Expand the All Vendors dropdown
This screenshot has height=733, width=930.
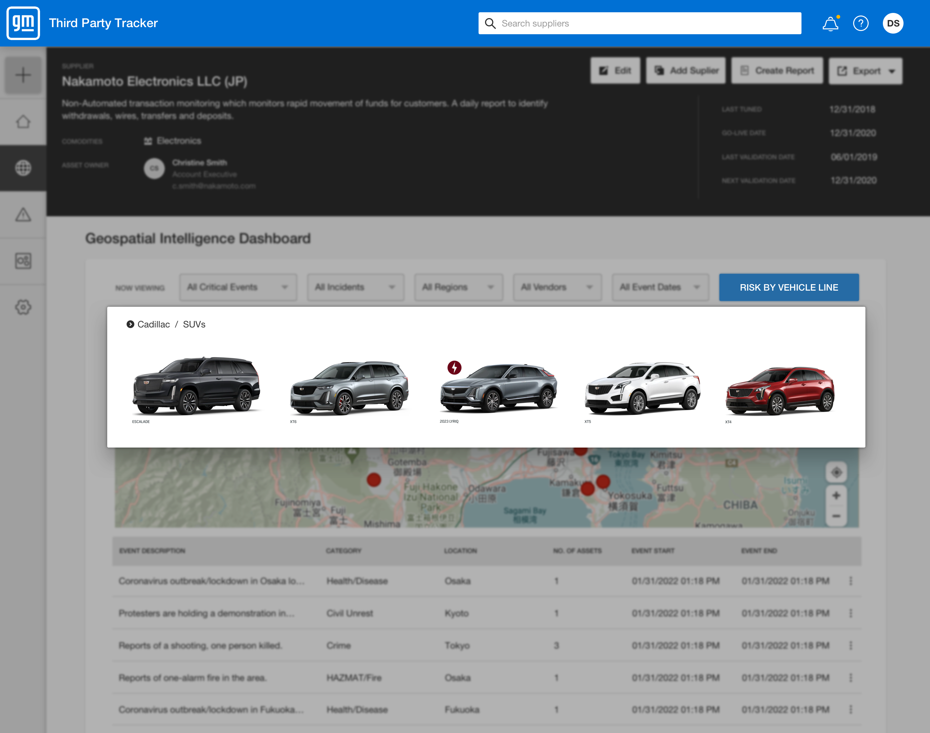557,287
